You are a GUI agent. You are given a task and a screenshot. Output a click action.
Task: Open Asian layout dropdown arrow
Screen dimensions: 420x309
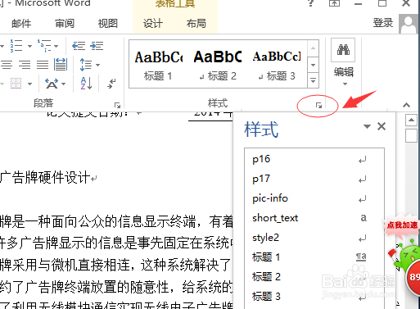64,84
